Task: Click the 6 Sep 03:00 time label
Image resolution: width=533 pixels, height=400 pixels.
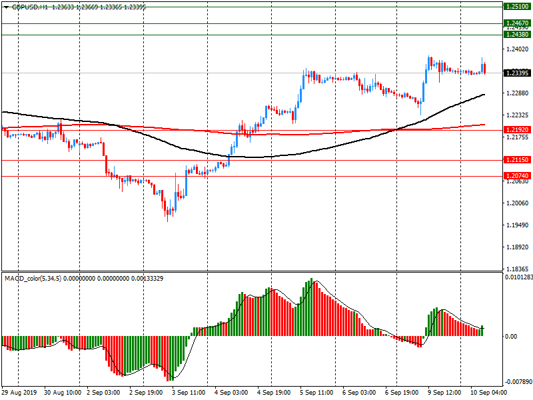Action: point(359,393)
